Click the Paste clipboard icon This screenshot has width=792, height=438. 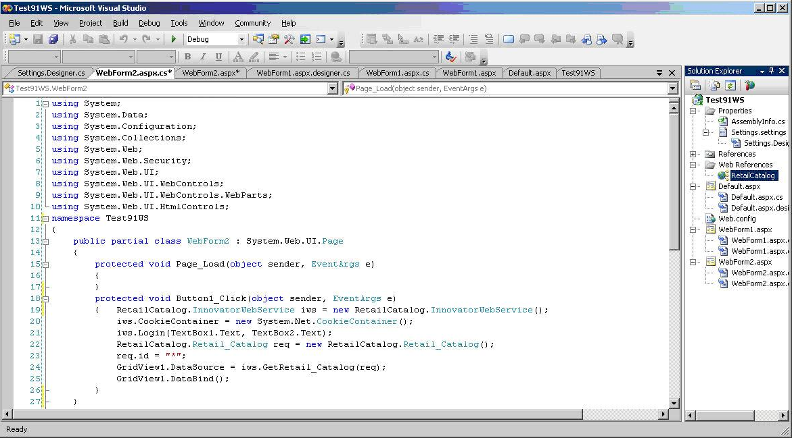[104, 39]
